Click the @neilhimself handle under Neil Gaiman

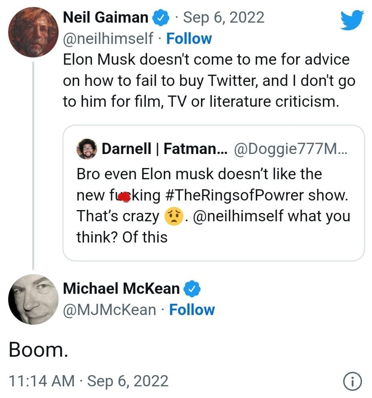tap(108, 39)
